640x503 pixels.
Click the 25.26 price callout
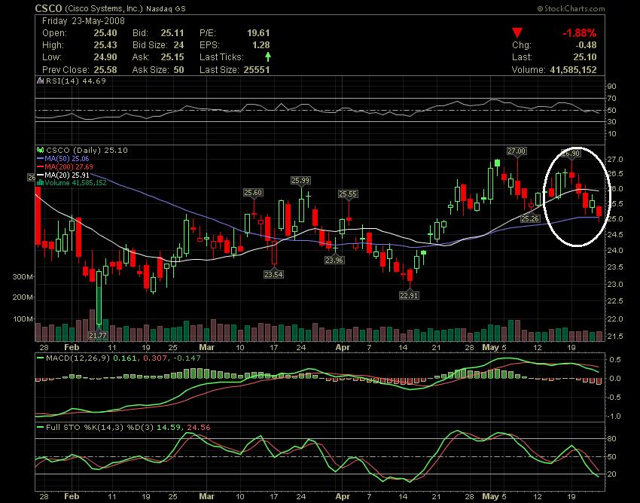530,219
